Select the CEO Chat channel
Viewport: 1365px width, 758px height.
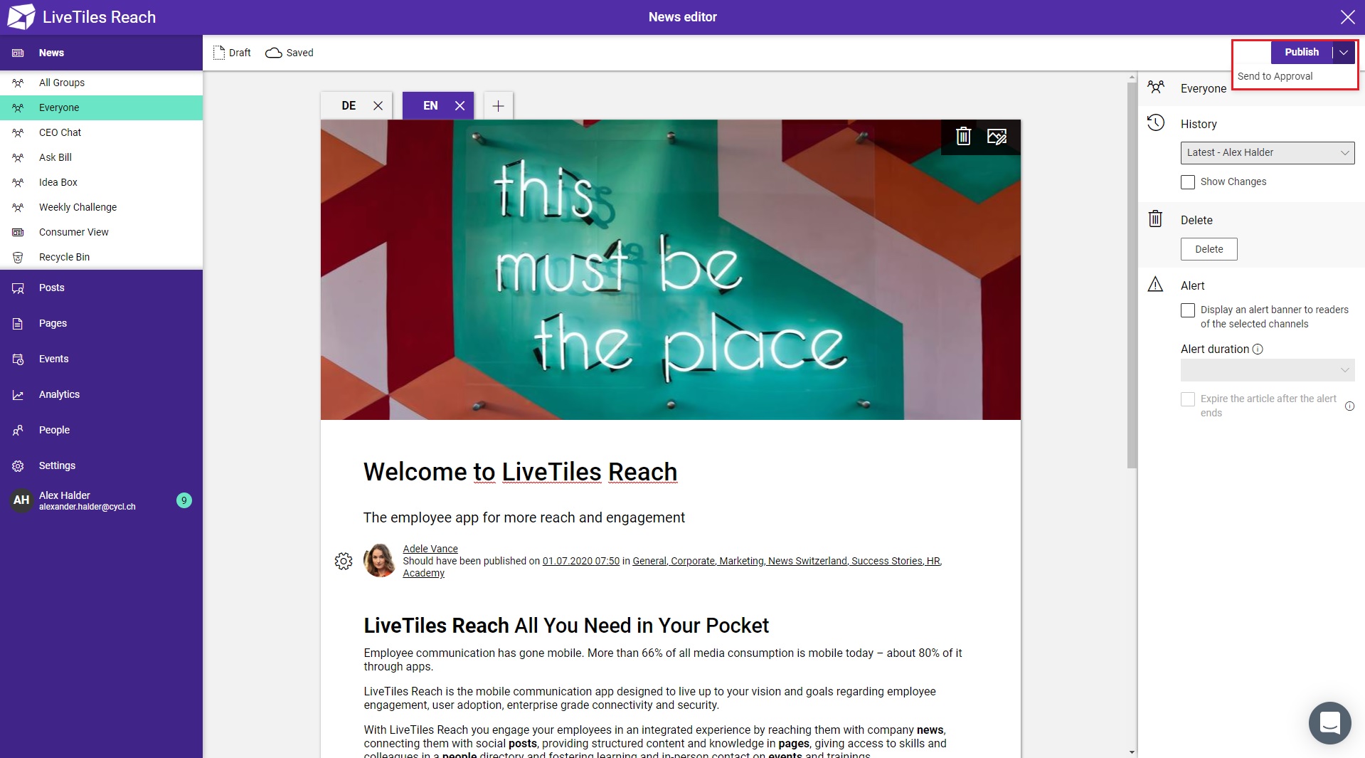(x=101, y=132)
